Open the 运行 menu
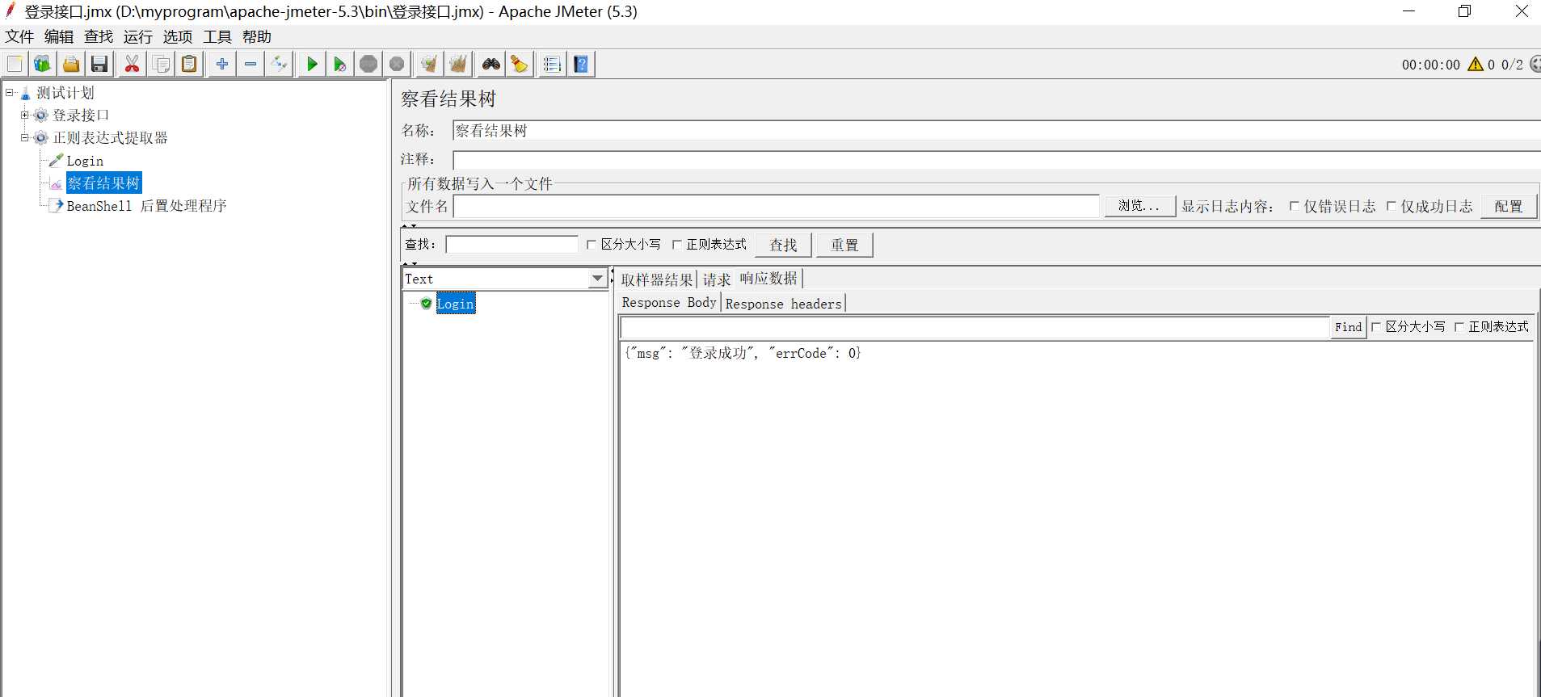1541x697 pixels. pyautogui.click(x=138, y=37)
